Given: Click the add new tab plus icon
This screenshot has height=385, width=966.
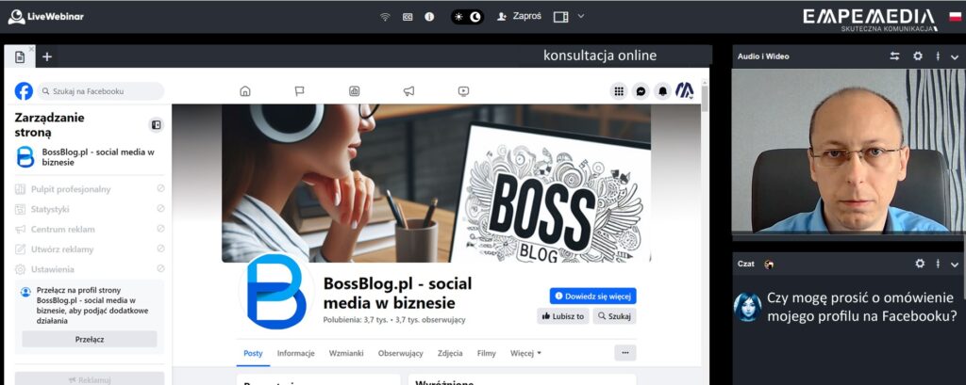Looking at the screenshot, I should [x=47, y=56].
